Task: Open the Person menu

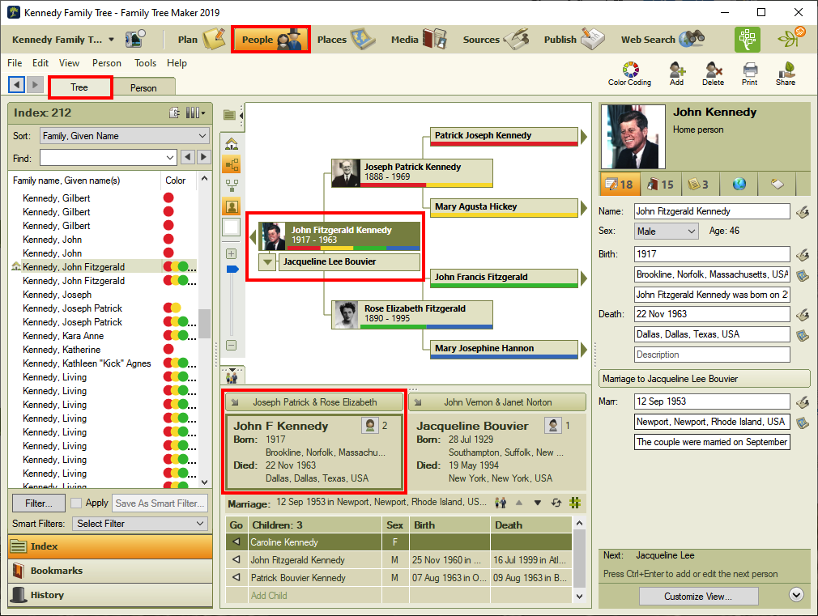Action: click(x=106, y=63)
